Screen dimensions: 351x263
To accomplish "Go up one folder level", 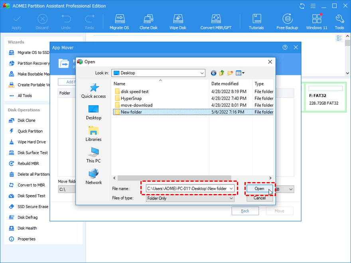I will 222,73.
